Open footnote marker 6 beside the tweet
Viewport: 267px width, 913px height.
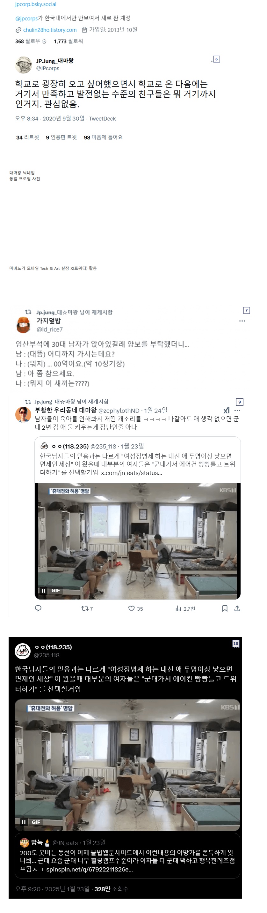pos(217,59)
